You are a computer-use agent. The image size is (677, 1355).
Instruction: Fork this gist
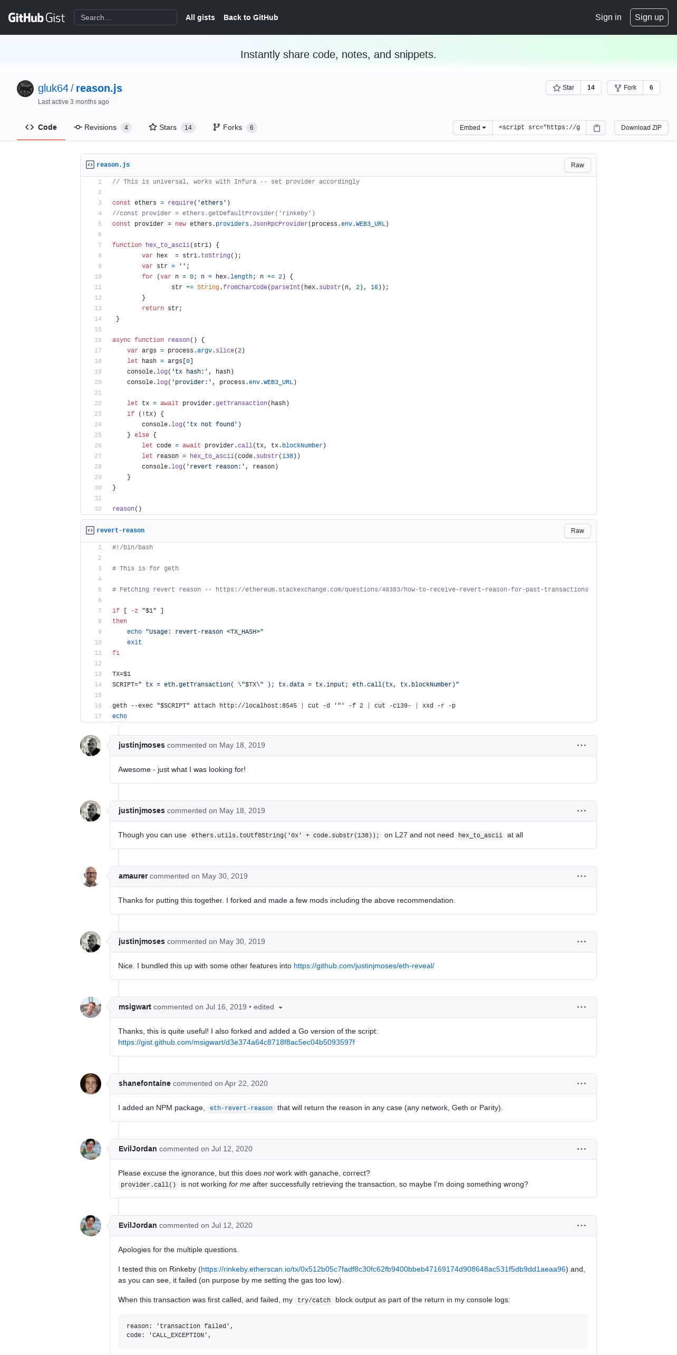[625, 88]
